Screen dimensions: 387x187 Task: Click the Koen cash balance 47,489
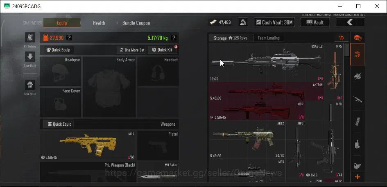tap(220, 22)
